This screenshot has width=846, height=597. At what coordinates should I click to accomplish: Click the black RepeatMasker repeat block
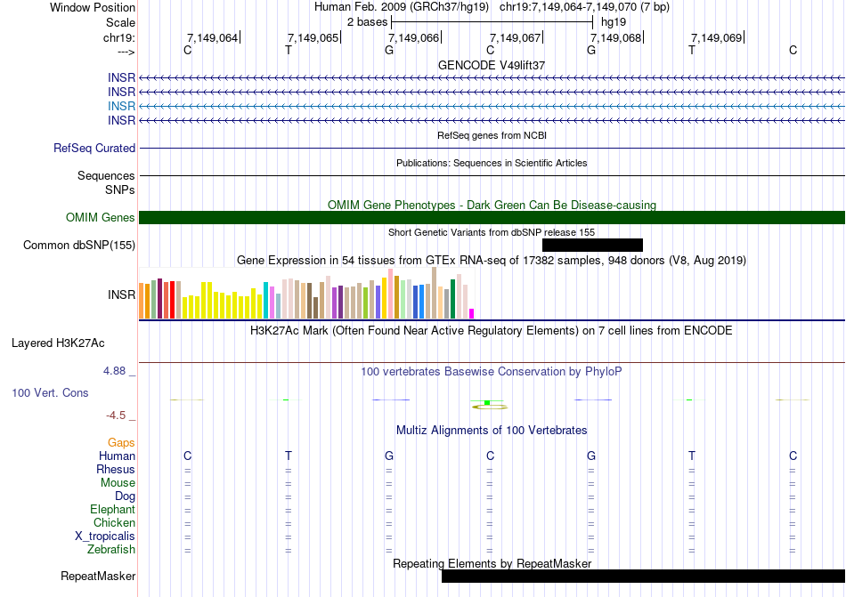(643, 576)
